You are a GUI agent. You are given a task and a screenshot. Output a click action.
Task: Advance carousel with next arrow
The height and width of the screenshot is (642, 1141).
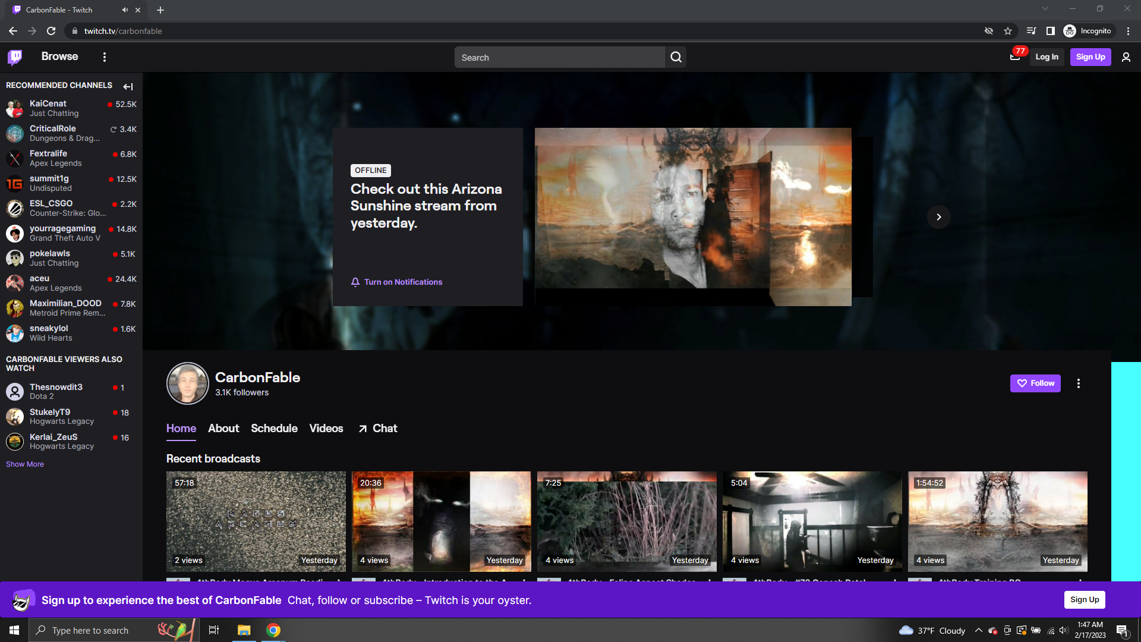pos(938,217)
